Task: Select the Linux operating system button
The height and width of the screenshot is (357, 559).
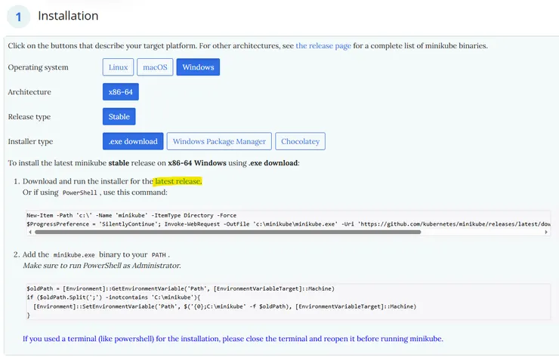Action: (118, 67)
